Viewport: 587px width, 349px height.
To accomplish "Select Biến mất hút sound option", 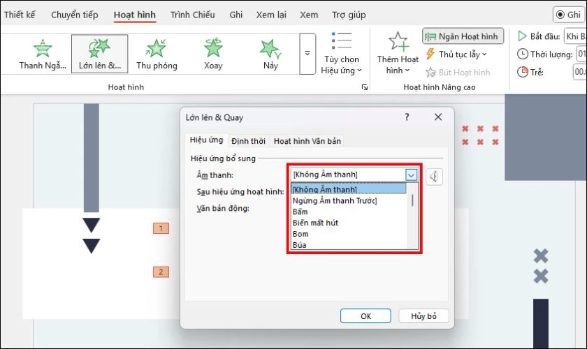I will tap(348, 223).
